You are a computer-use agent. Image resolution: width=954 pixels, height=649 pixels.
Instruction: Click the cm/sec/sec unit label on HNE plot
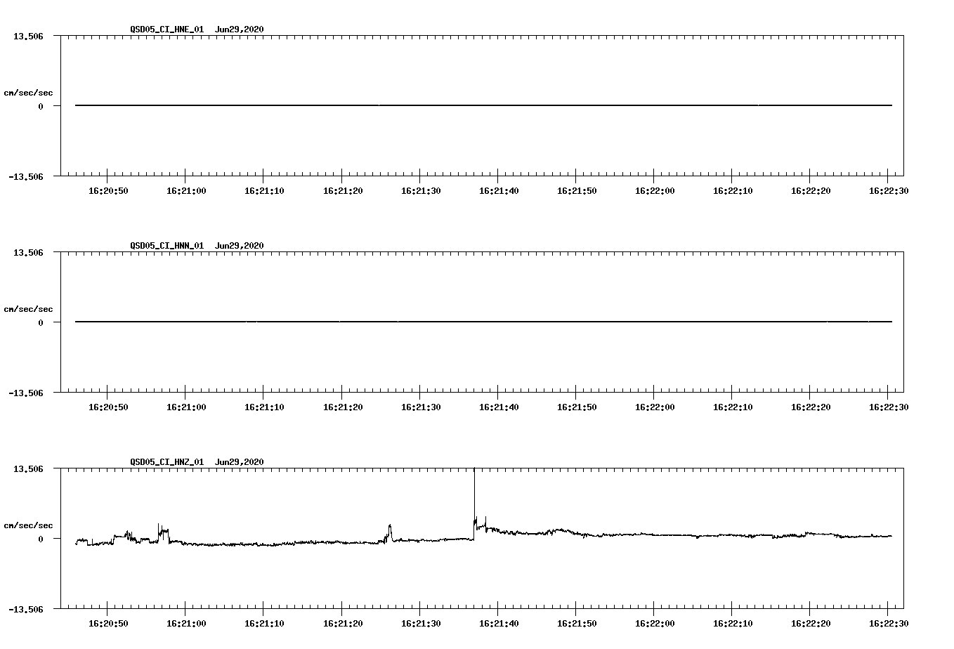coord(28,93)
